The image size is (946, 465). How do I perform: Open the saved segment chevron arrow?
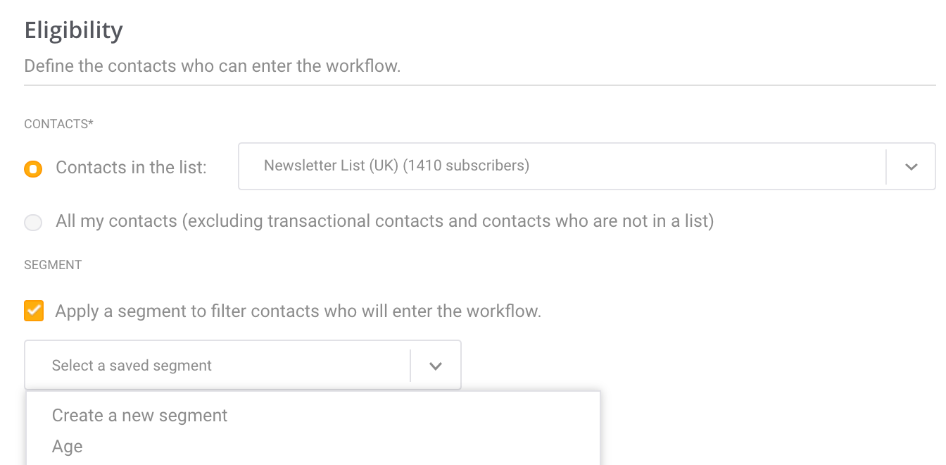436,366
